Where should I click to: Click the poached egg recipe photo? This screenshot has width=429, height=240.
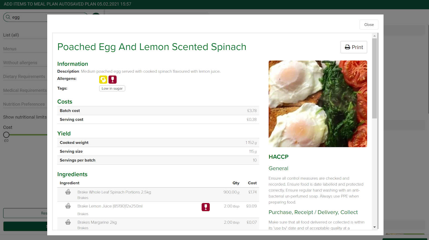coord(318,104)
